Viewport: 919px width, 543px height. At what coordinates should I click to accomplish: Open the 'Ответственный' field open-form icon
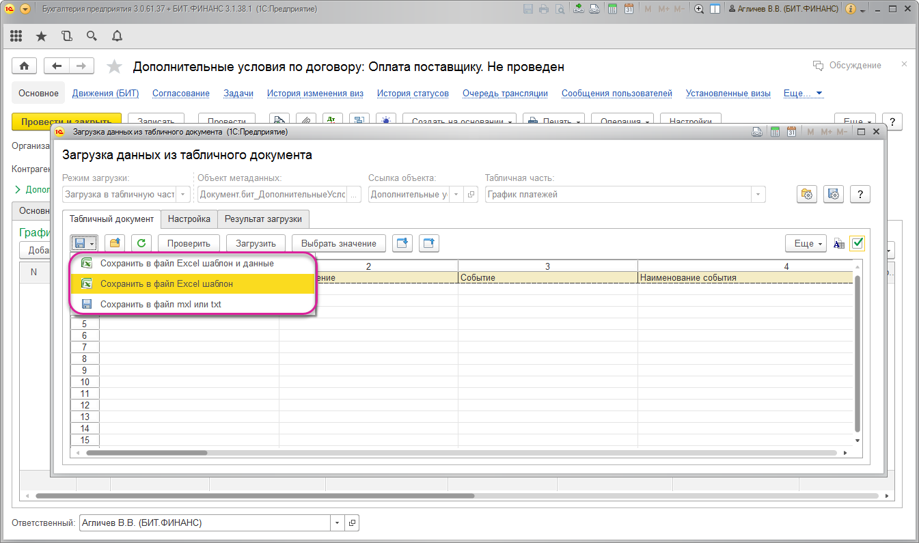click(x=352, y=523)
